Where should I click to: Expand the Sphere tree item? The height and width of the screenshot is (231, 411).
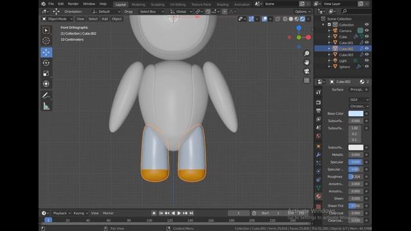click(329, 67)
